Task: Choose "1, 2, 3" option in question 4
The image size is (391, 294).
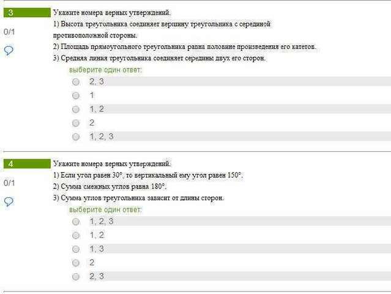Action: 76,221
